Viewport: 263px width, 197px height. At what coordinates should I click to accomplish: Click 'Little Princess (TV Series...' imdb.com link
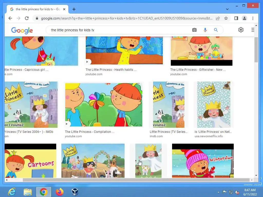pyautogui.click(x=168, y=132)
